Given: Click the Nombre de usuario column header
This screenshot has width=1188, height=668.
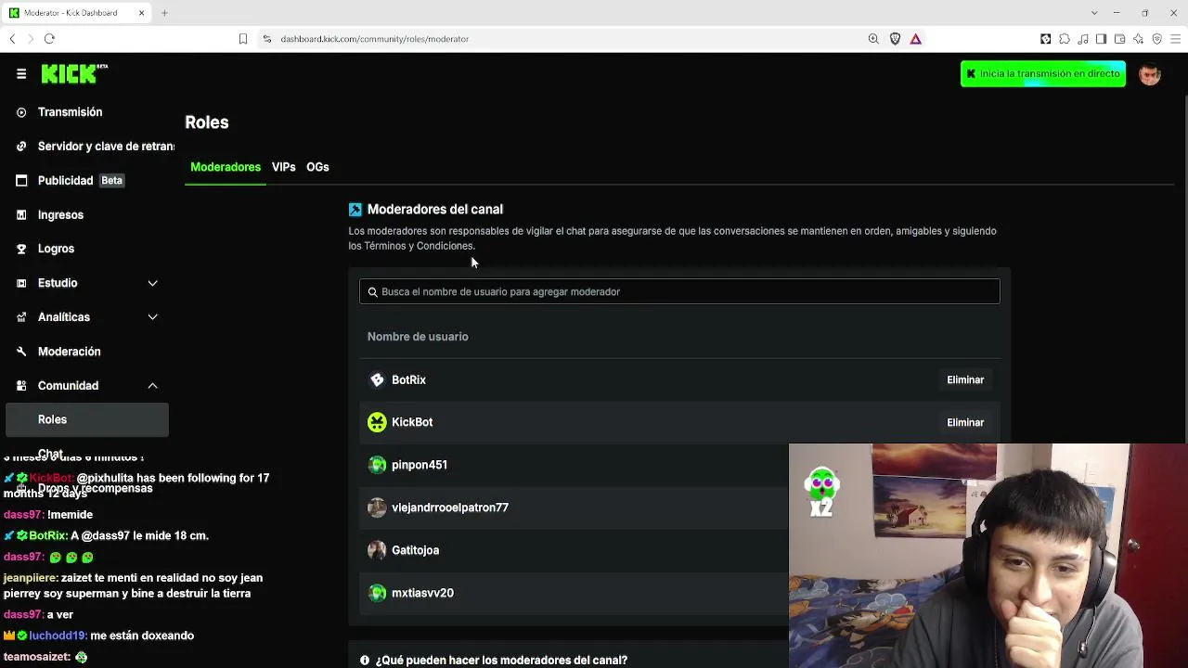Looking at the screenshot, I should [418, 337].
